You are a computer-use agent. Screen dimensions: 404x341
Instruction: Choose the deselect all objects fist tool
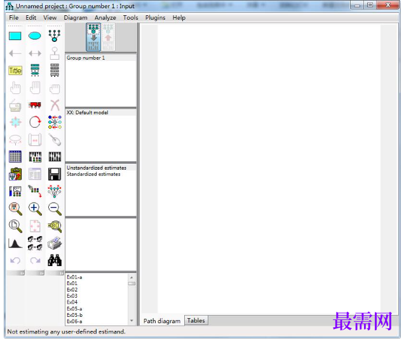pyautogui.click(x=55, y=88)
